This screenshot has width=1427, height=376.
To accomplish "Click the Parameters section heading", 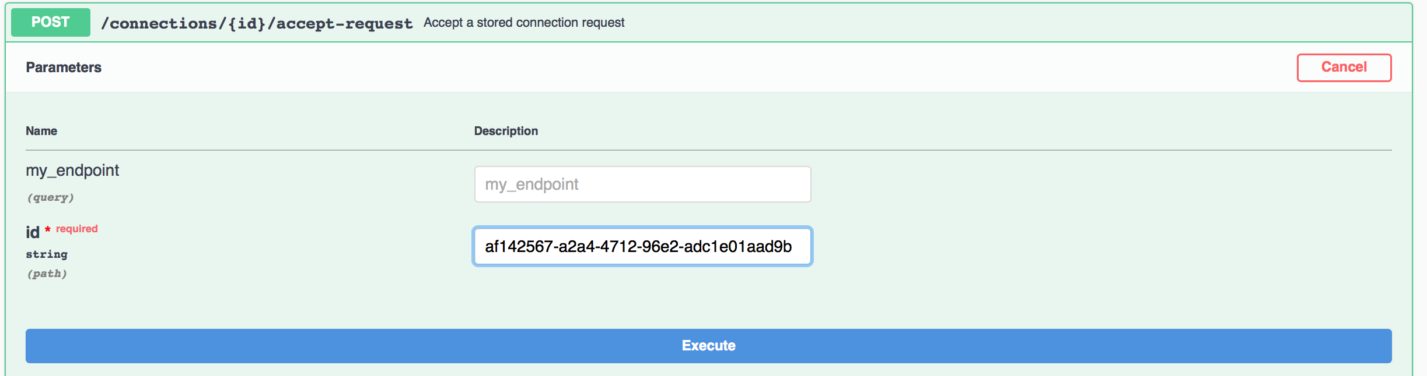I will [x=63, y=67].
